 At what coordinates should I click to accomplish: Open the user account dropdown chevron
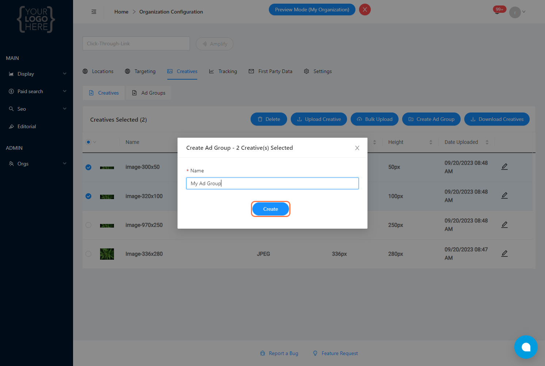(x=524, y=12)
